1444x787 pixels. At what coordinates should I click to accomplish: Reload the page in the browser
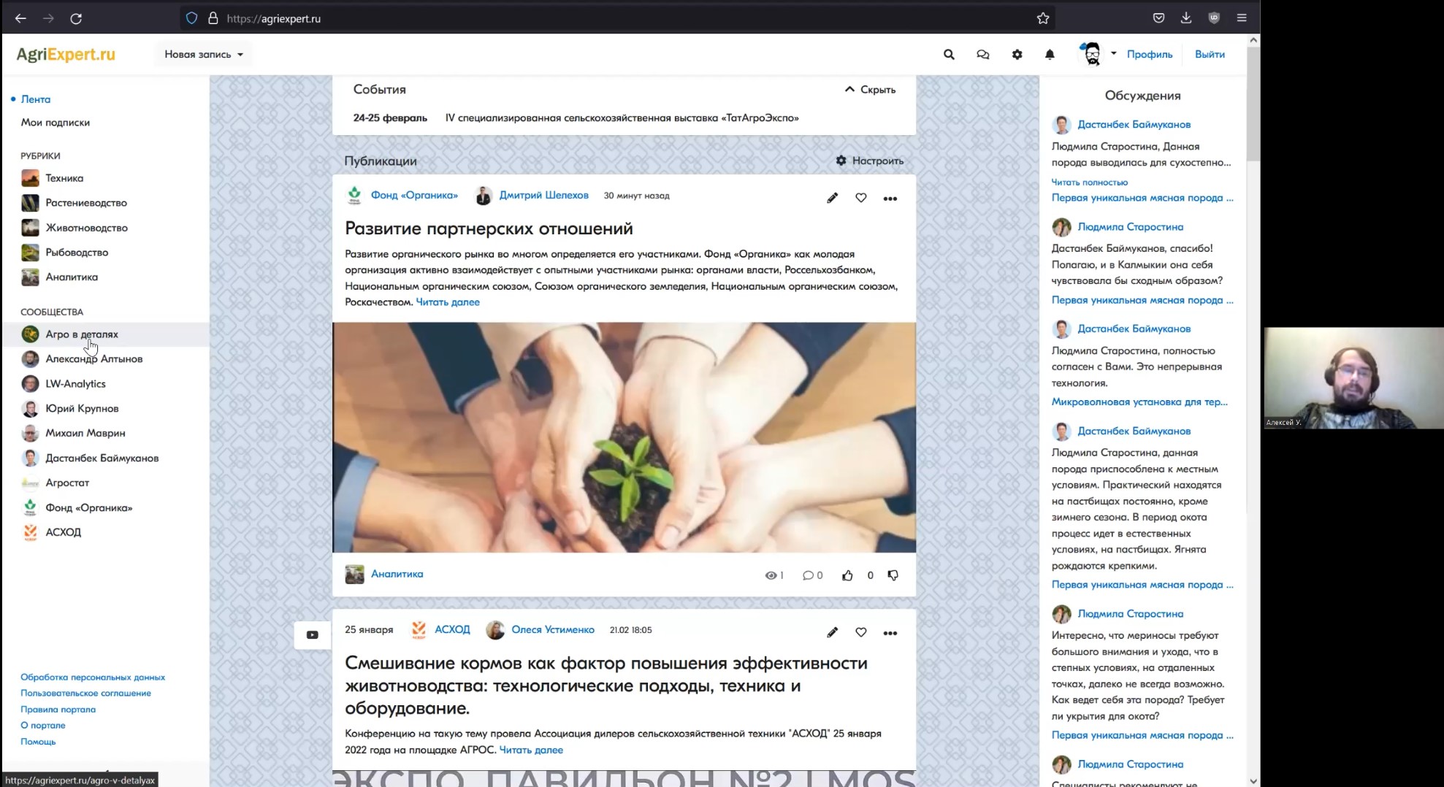[76, 18]
